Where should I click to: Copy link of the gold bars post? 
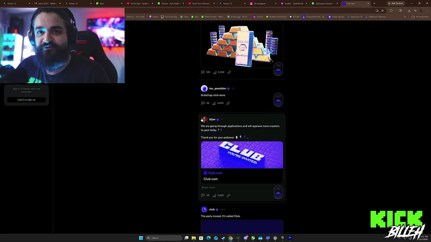tap(229, 72)
